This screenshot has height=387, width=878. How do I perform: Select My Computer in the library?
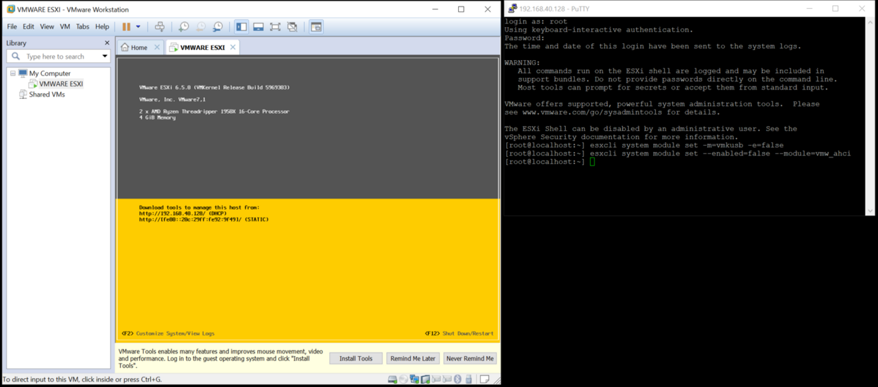(x=49, y=73)
